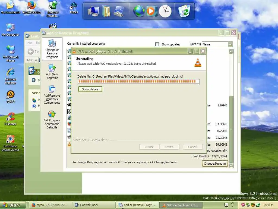Open MASH desktop shortcut
The height and width of the screenshot is (209, 278).
pyautogui.click(x=74, y=8)
